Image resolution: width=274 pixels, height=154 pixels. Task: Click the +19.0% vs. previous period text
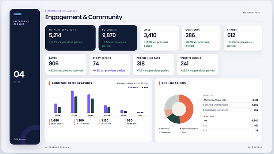pyautogui.click(x=66, y=42)
